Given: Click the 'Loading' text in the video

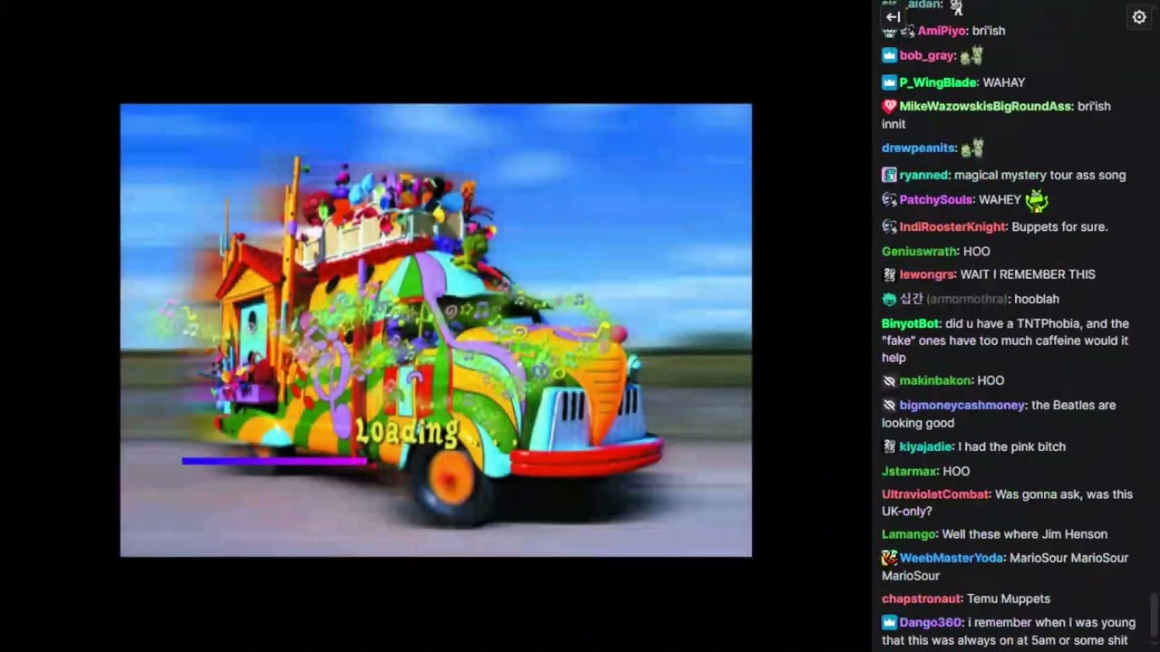Looking at the screenshot, I should tap(406, 432).
